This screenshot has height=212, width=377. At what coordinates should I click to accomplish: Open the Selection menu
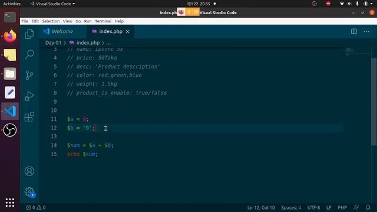(x=51, y=21)
